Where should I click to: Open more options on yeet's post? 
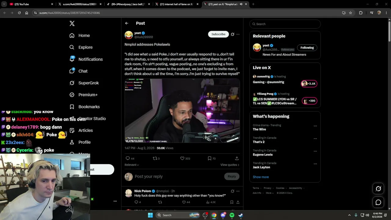coord(238,34)
